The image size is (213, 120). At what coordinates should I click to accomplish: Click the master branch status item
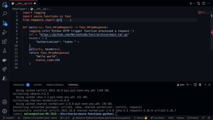coord(9,118)
